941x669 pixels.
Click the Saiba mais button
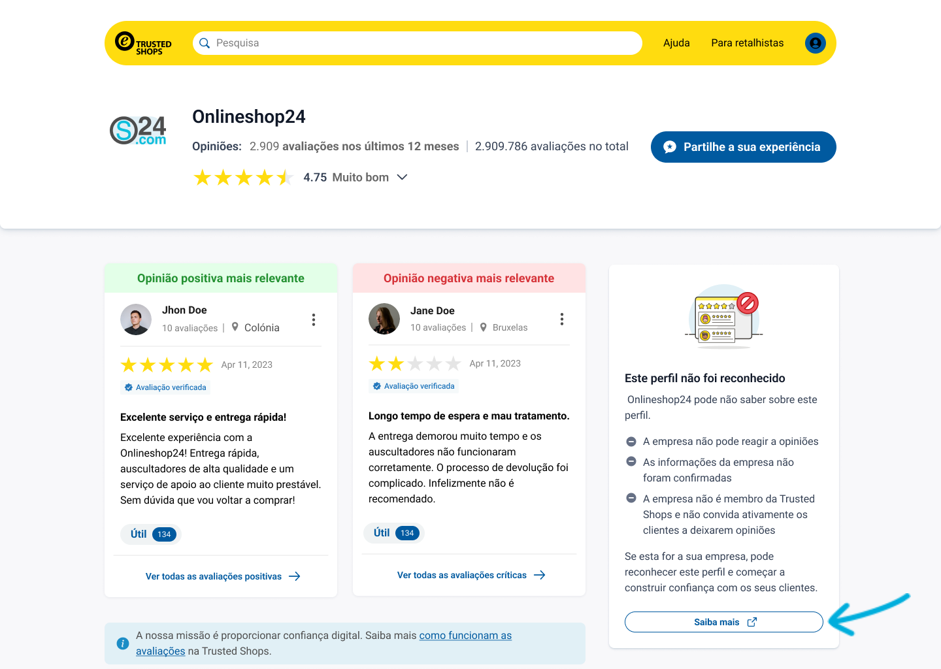724,622
